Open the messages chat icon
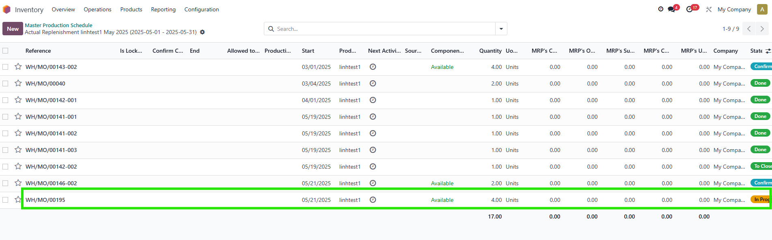The image size is (772, 240). [x=671, y=9]
